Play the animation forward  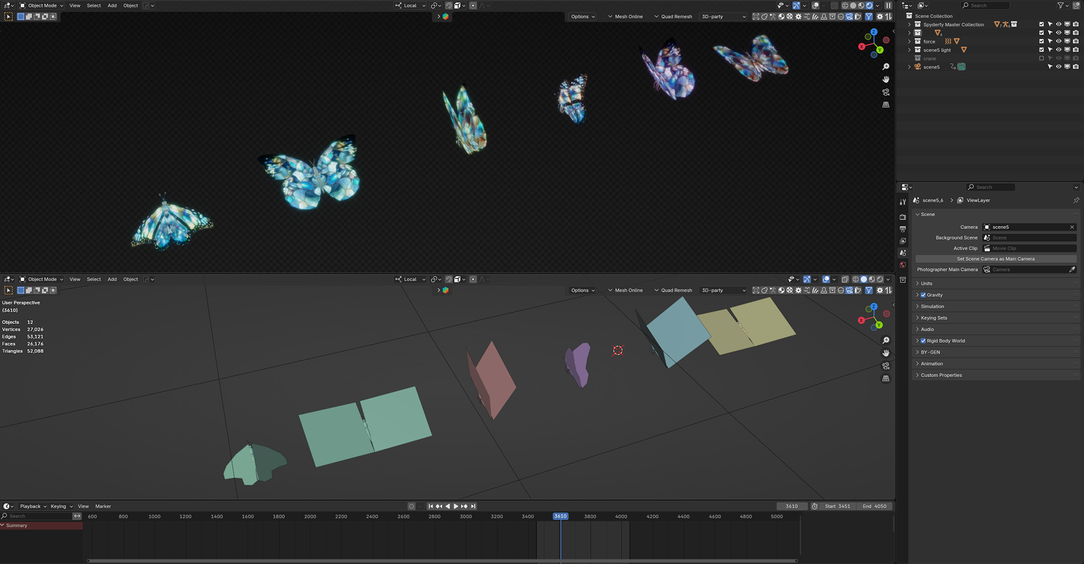click(456, 506)
